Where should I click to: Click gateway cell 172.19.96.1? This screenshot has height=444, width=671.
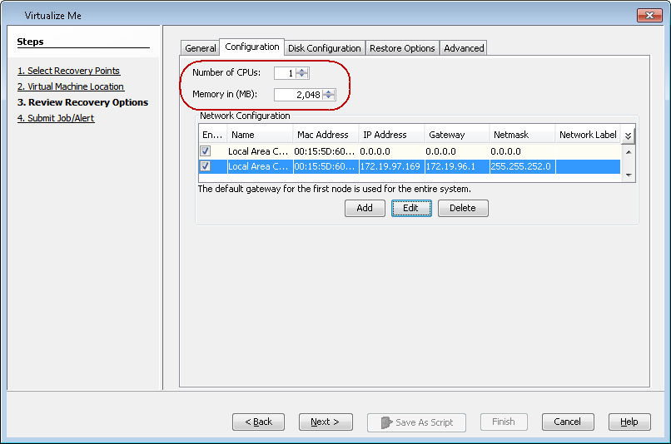tap(457, 166)
